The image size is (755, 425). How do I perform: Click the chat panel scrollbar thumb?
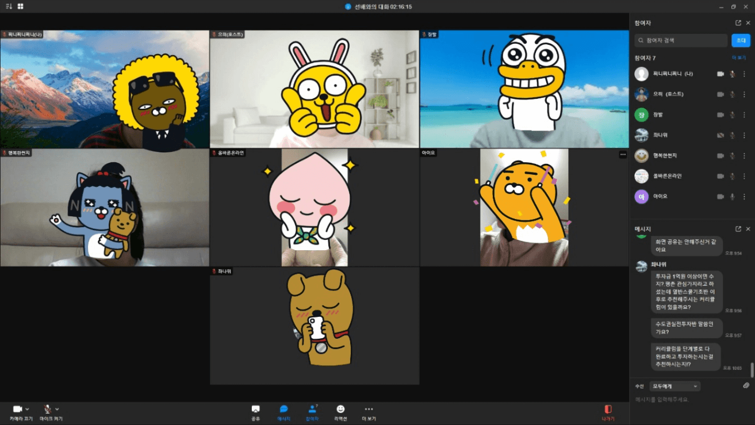752,370
